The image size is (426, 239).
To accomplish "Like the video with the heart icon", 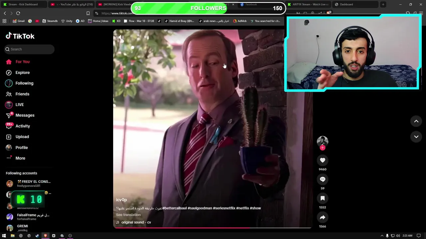I will (x=322, y=160).
